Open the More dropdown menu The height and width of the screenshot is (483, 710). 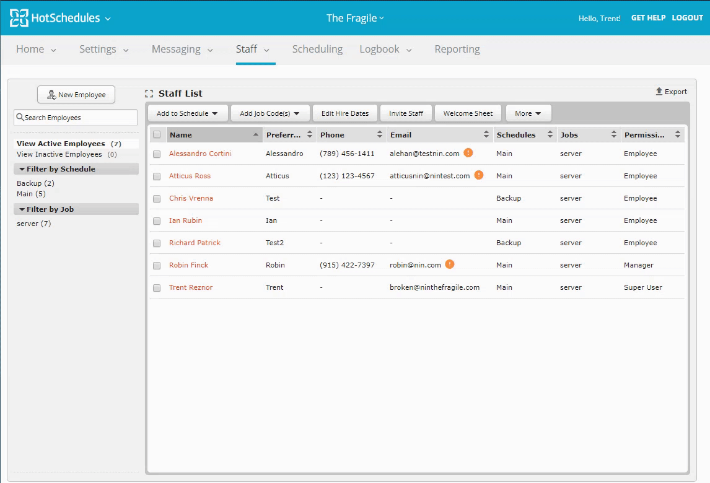(528, 113)
